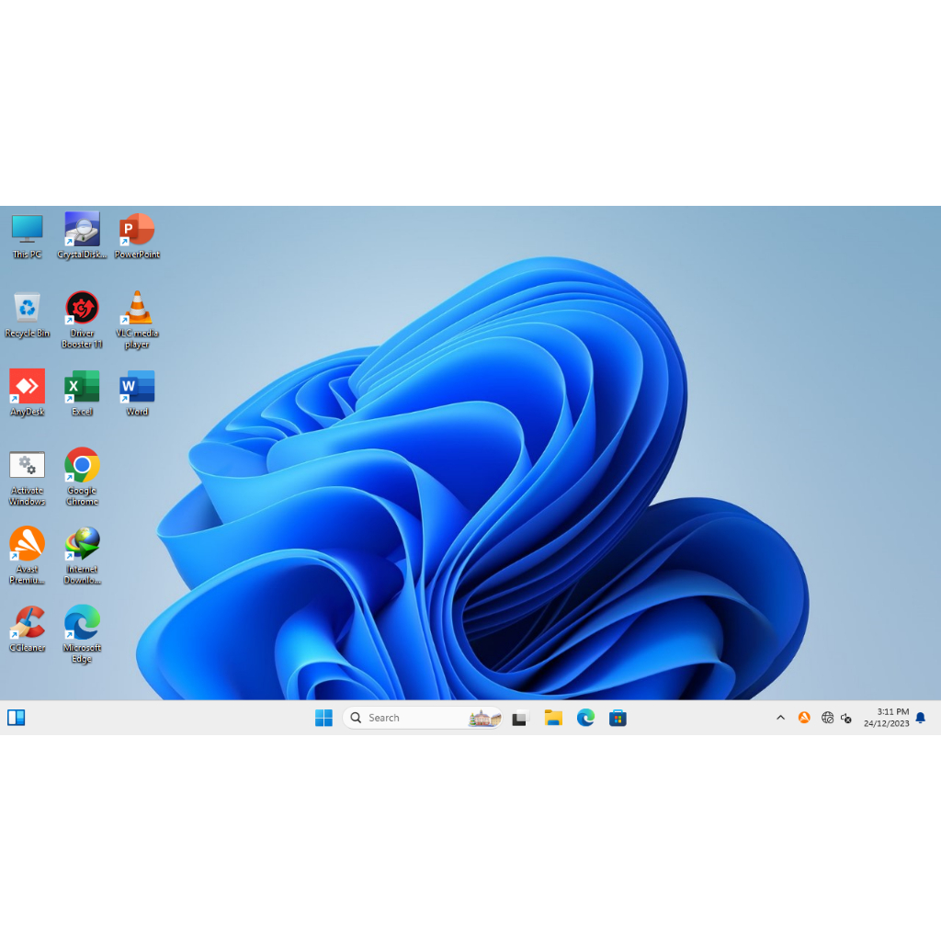Click the PowerPoint desktop icon
This screenshot has height=941, width=941.
(x=137, y=230)
